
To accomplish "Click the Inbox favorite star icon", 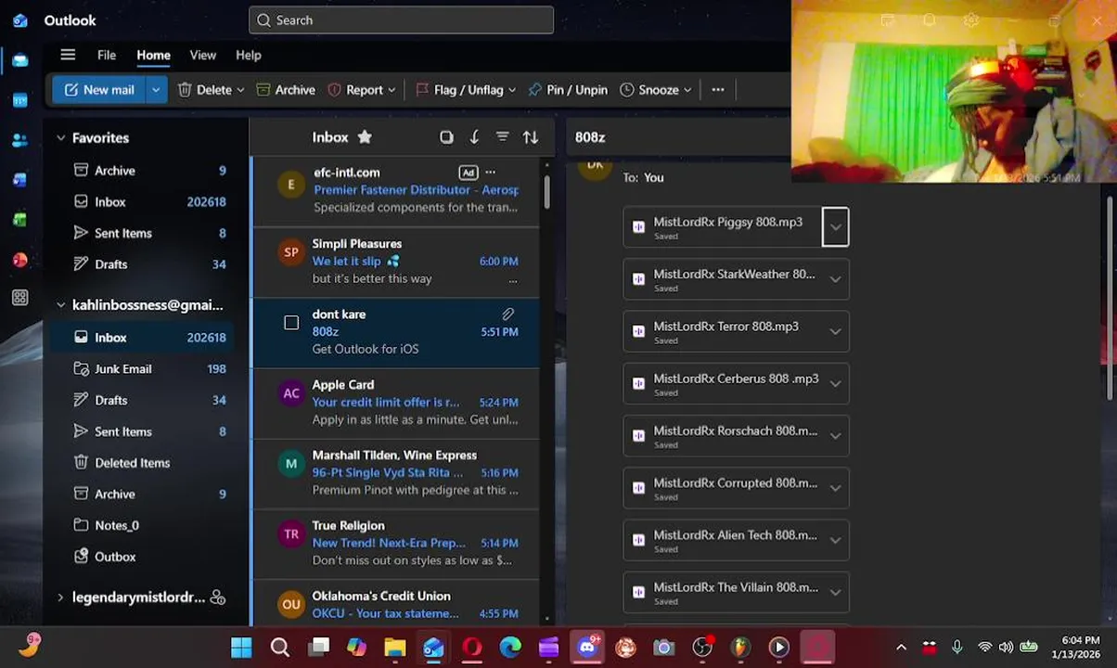I will coord(365,137).
